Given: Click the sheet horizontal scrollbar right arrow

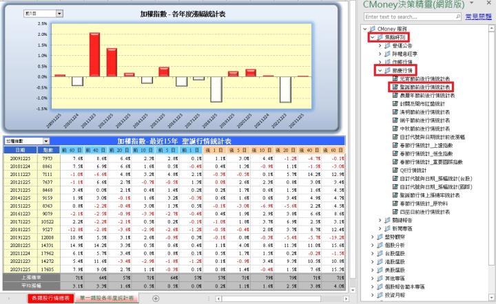Looking at the screenshot, I should tap(346, 298).
